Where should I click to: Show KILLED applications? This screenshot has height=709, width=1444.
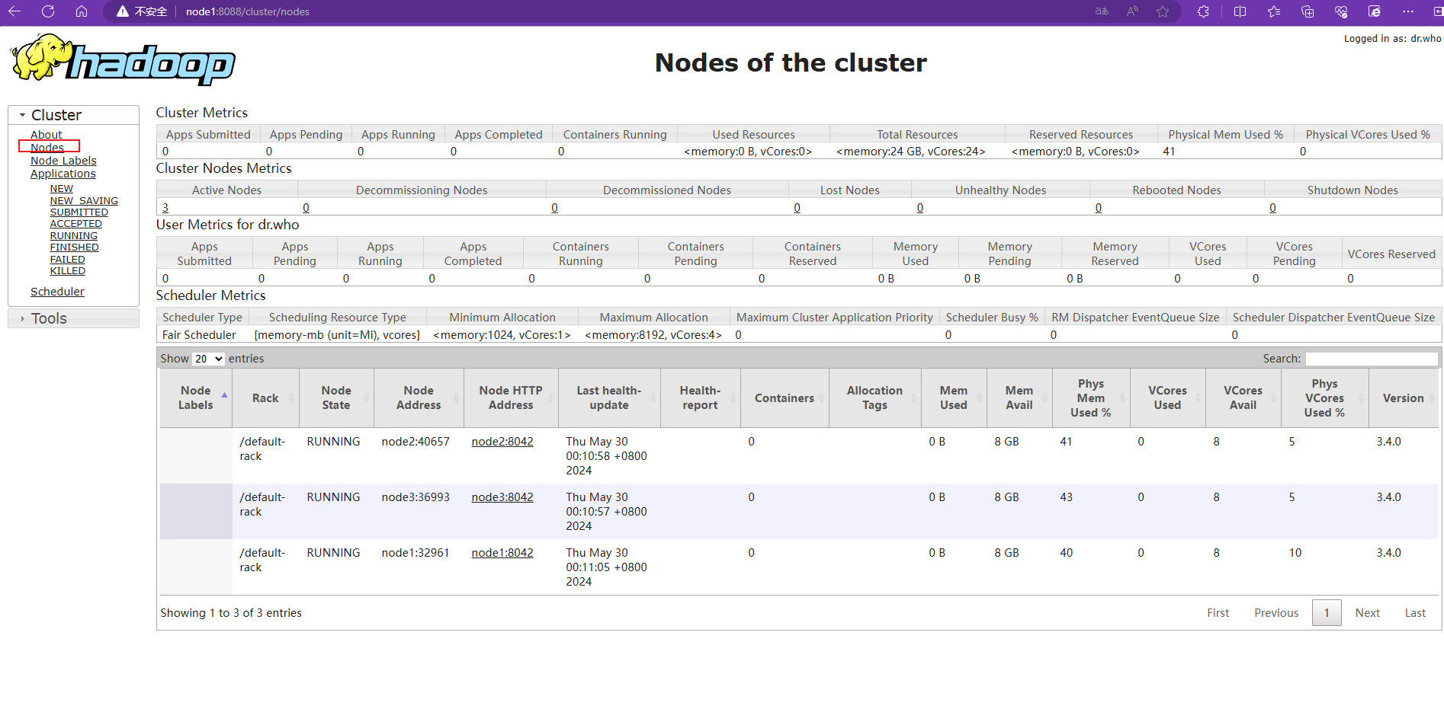tap(68, 271)
